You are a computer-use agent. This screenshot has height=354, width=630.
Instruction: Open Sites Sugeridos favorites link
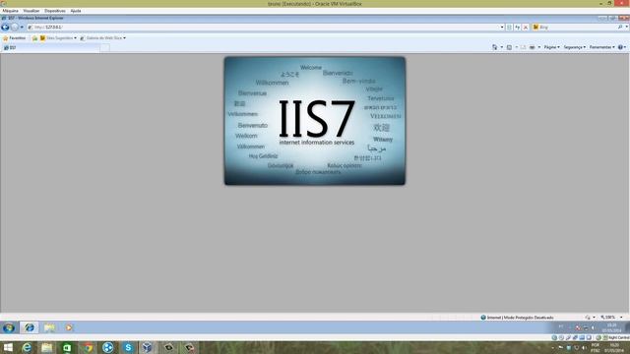[x=58, y=38]
